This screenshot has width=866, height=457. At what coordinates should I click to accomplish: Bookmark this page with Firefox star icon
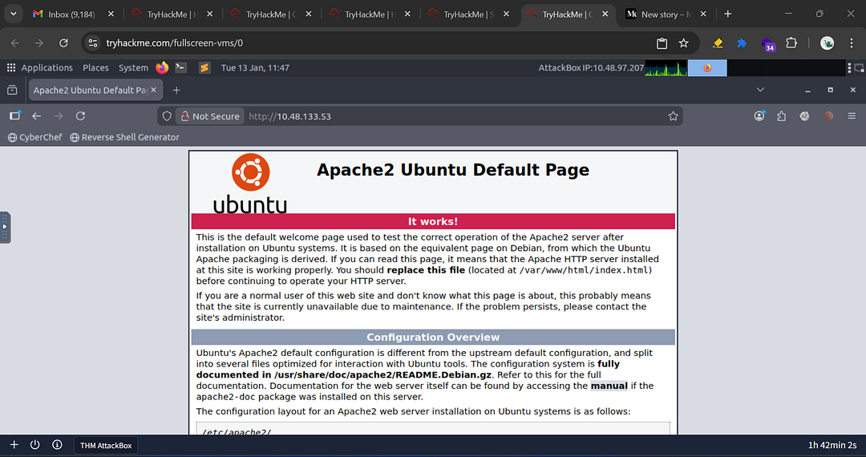click(673, 116)
